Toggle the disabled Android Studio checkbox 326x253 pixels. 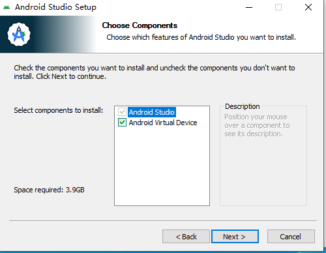pyautogui.click(x=122, y=112)
